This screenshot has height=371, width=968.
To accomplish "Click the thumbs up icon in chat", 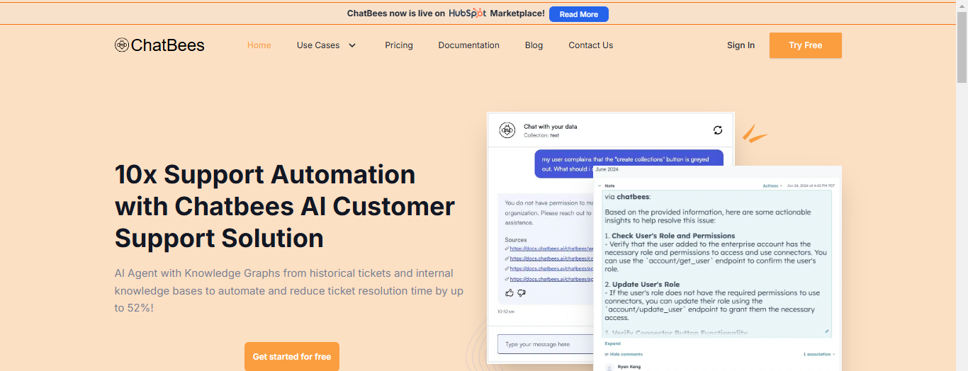I will click(x=510, y=293).
